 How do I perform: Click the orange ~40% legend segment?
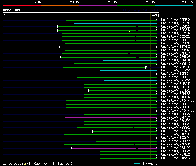pos(60,6)
